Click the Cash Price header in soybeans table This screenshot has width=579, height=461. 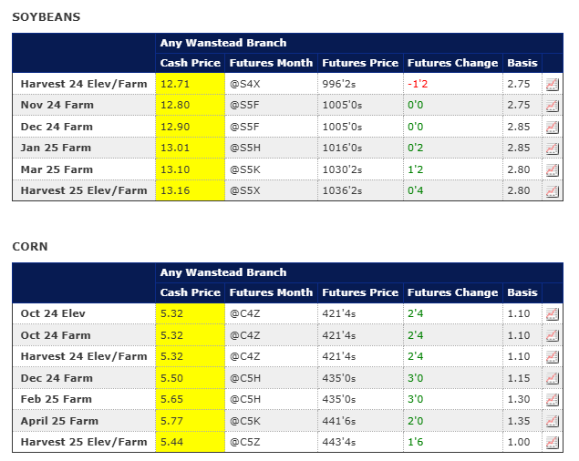(190, 63)
